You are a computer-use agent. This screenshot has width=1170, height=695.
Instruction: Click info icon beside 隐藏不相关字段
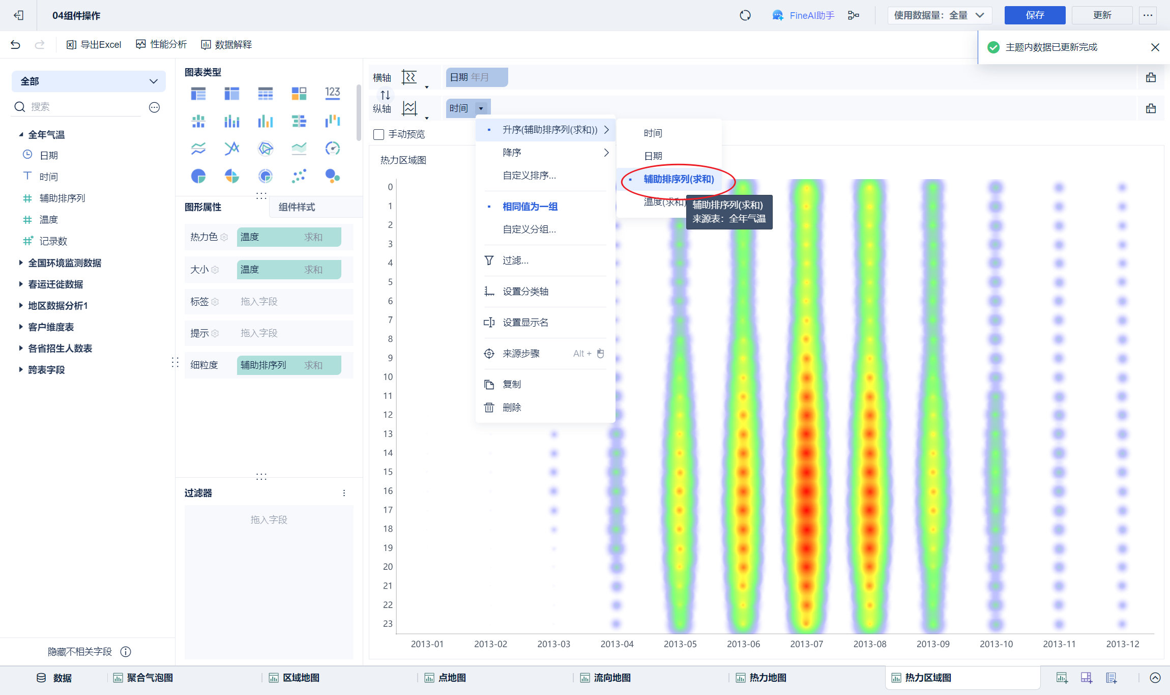[x=126, y=652]
